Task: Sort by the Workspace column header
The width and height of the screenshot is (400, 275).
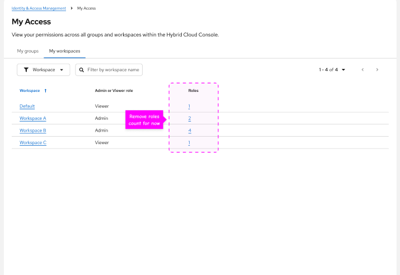Action: click(30, 90)
